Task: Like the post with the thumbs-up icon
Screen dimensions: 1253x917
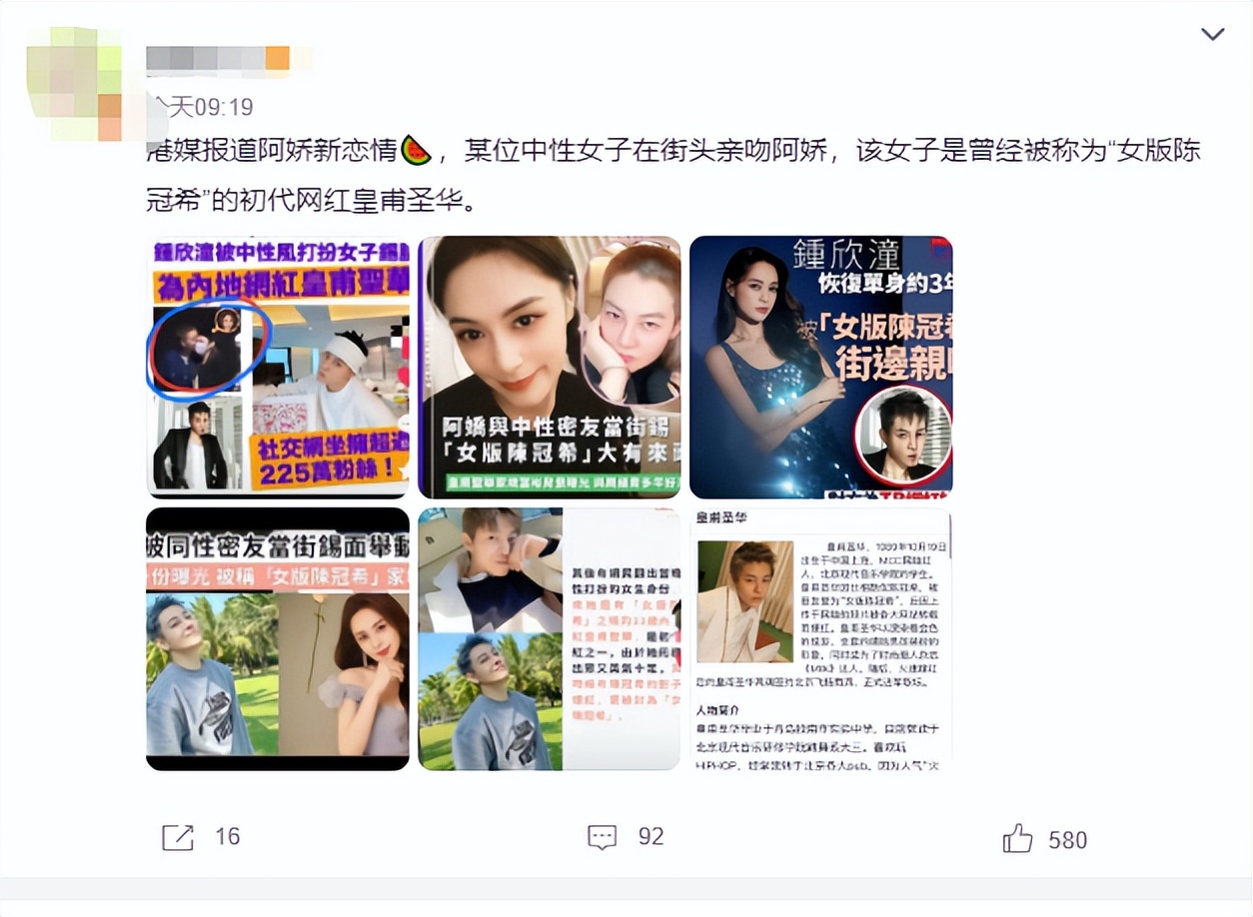Action: [1017, 838]
